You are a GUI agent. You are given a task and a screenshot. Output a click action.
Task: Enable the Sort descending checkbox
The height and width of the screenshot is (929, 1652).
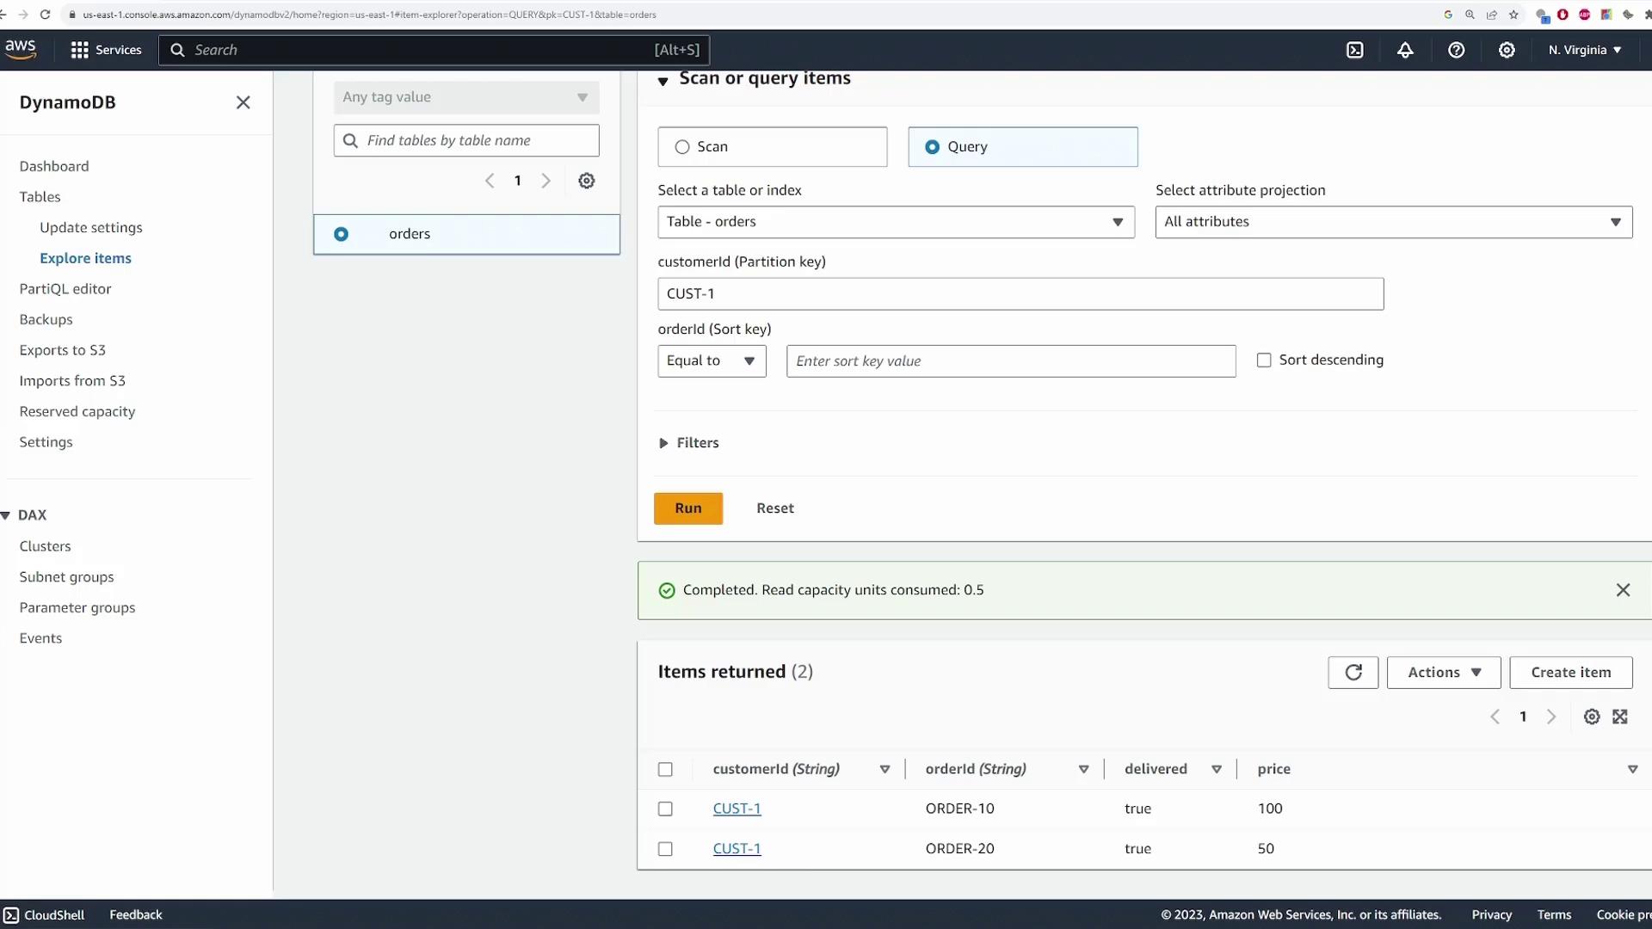[1264, 360]
